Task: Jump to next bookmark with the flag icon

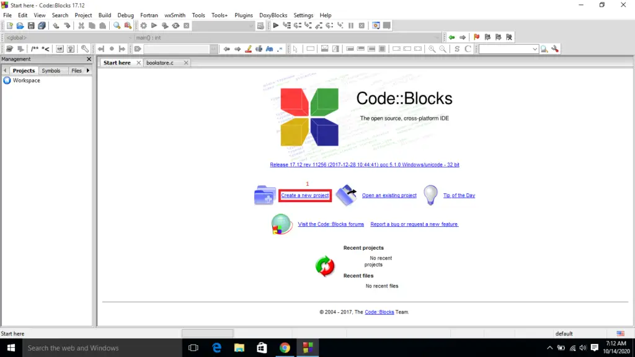Action: coord(498,37)
